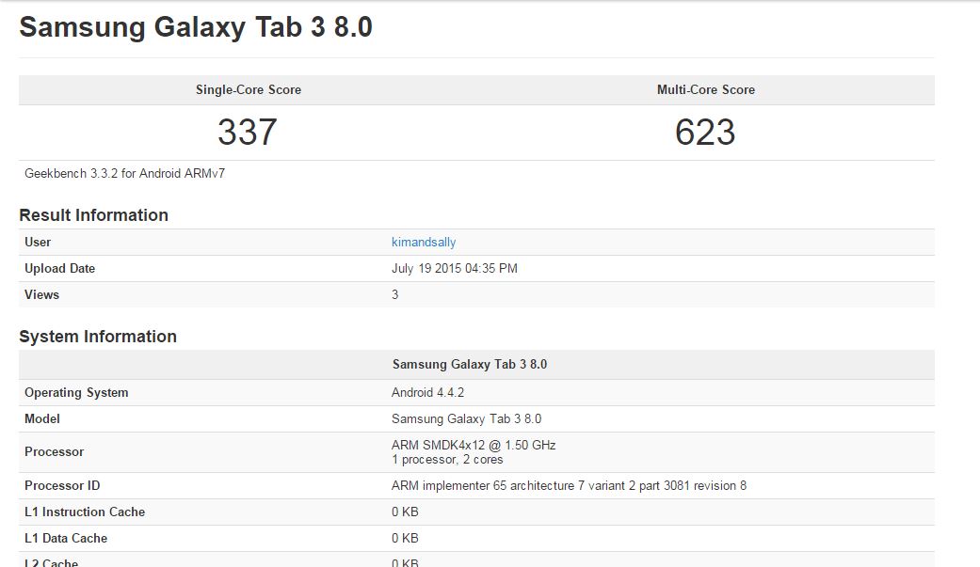Image resolution: width=980 pixels, height=567 pixels.
Task: Click the Result Information heading
Action: pos(94,214)
